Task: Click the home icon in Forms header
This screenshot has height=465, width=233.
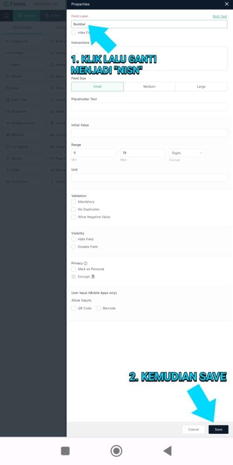Action: pos(6,15)
